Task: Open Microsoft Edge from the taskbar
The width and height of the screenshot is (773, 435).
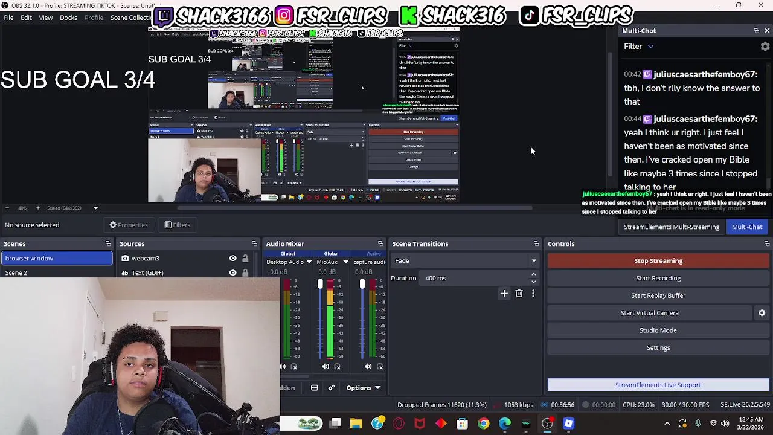Action: click(x=504, y=424)
